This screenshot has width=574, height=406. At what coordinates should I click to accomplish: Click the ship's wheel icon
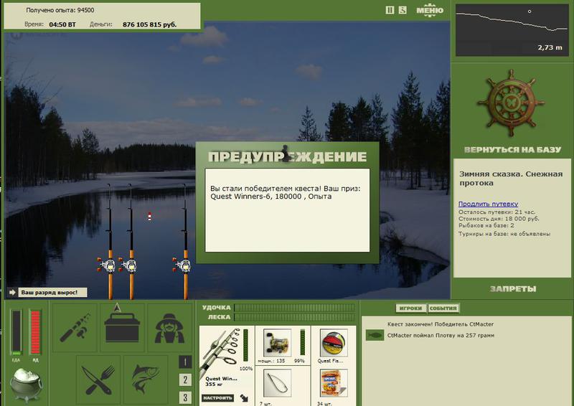[511, 103]
